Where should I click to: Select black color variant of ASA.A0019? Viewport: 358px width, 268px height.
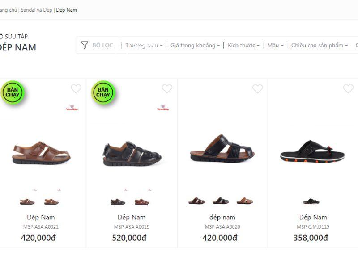pyautogui.click(x=118, y=201)
